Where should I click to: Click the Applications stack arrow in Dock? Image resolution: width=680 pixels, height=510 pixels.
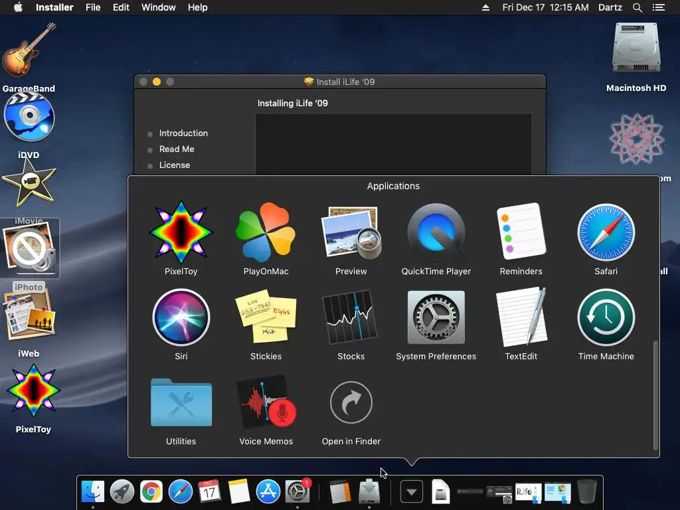click(412, 492)
